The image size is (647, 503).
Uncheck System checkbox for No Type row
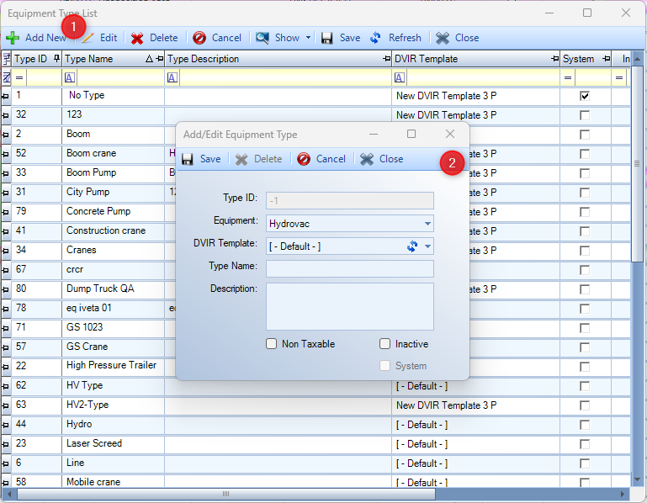pyautogui.click(x=584, y=96)
